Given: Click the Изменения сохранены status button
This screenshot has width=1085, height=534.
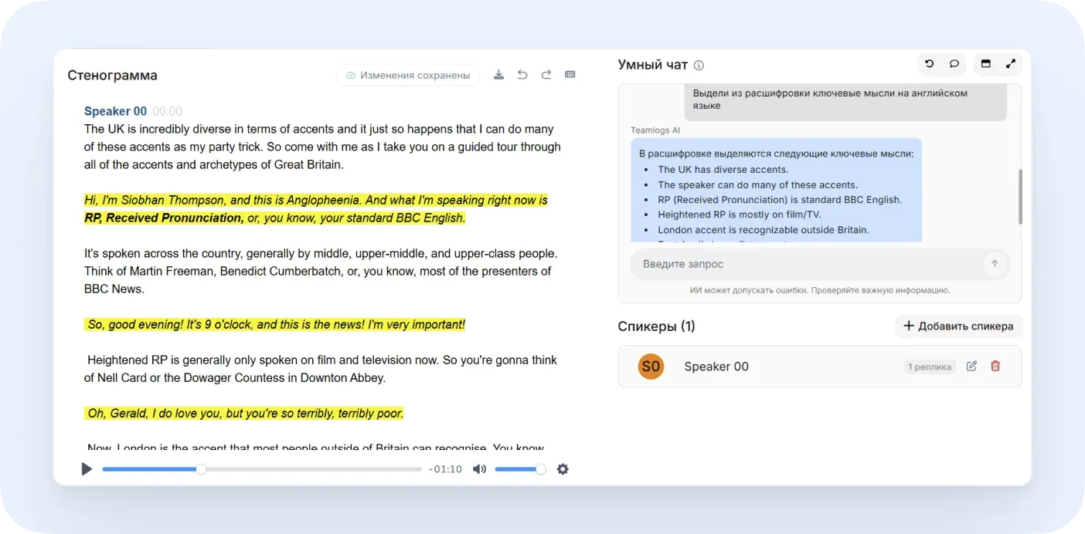Looking at the screenshot, I should click(x=408, y=75).
